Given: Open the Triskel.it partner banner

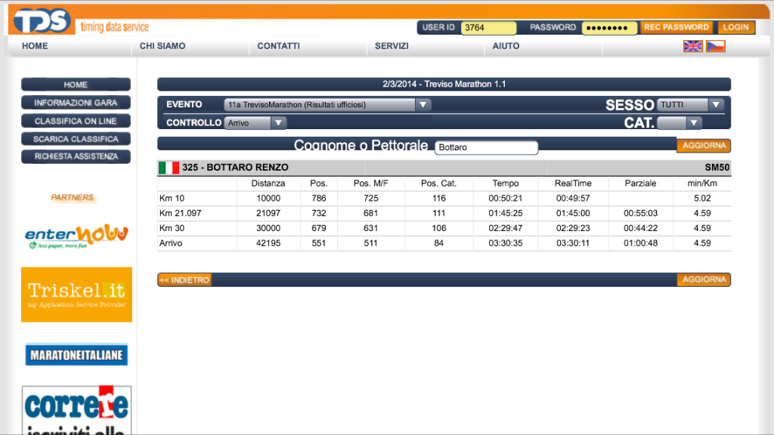Looking at the screenshot, I should point(76,295).
